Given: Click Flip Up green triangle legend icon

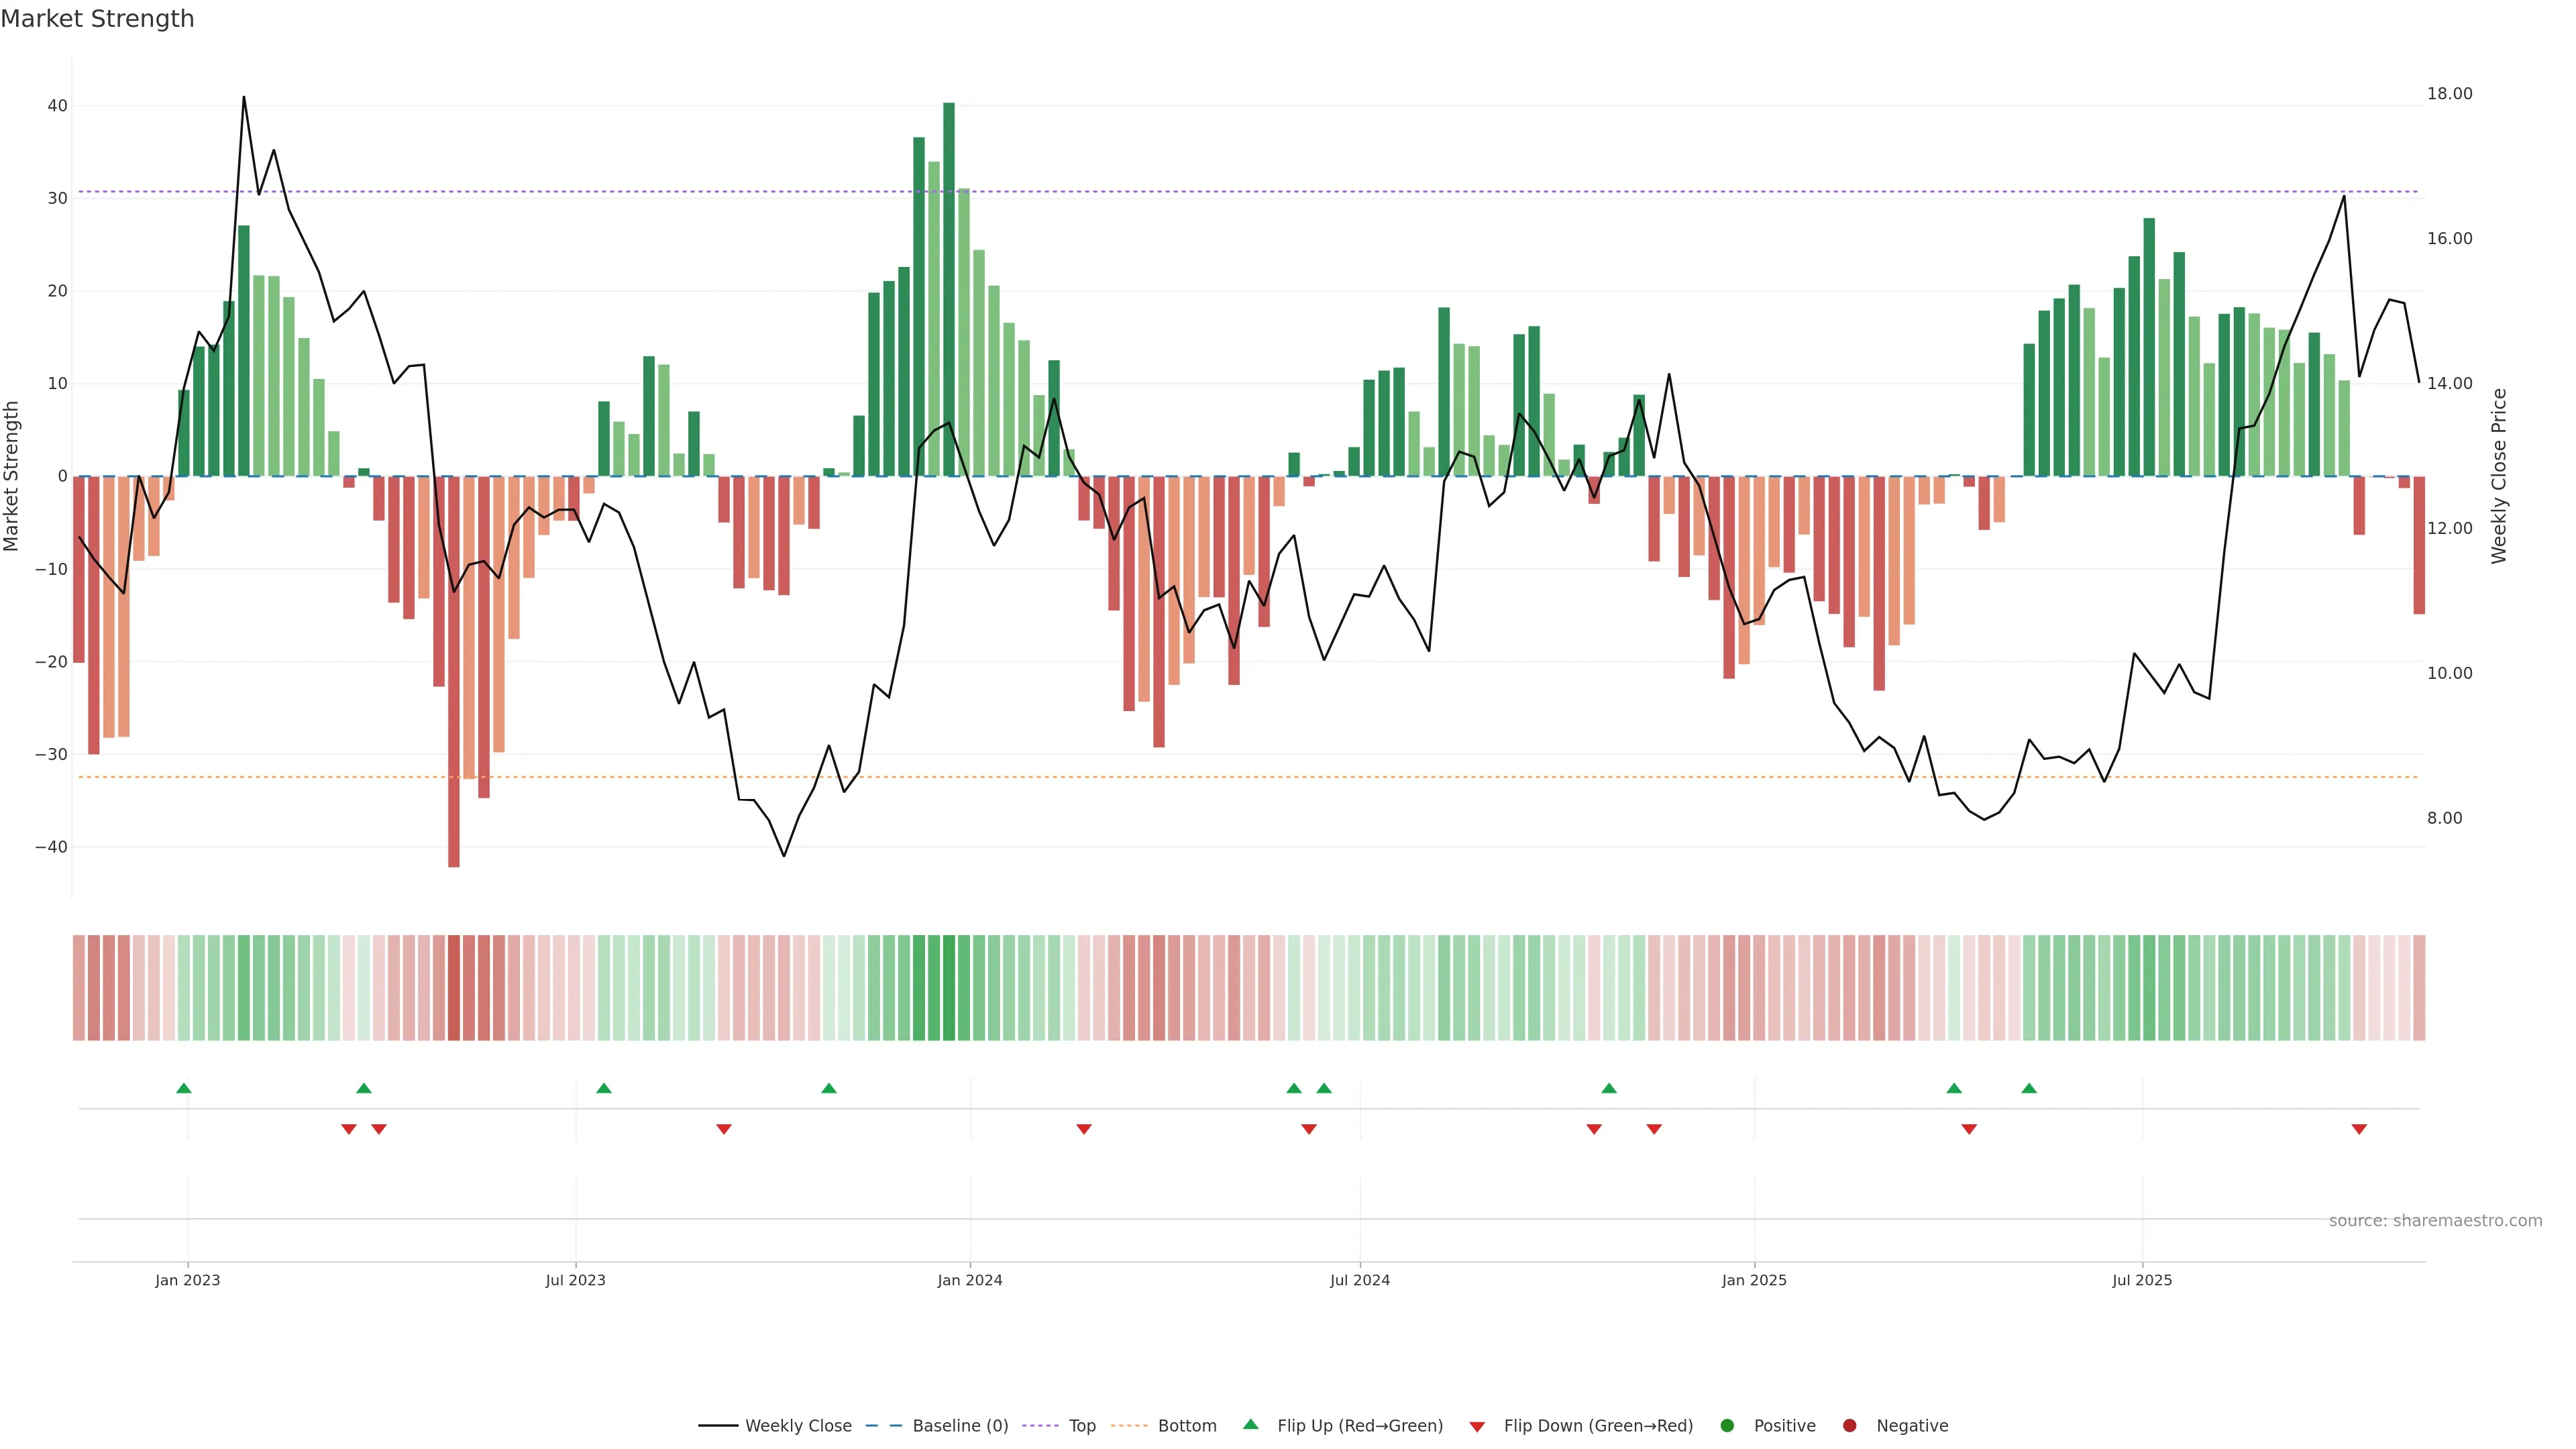Looking at the screenshot, I should tap(1250, 1424).
